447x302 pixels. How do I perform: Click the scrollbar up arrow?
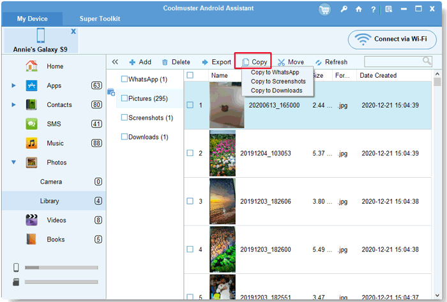[437, 74]
